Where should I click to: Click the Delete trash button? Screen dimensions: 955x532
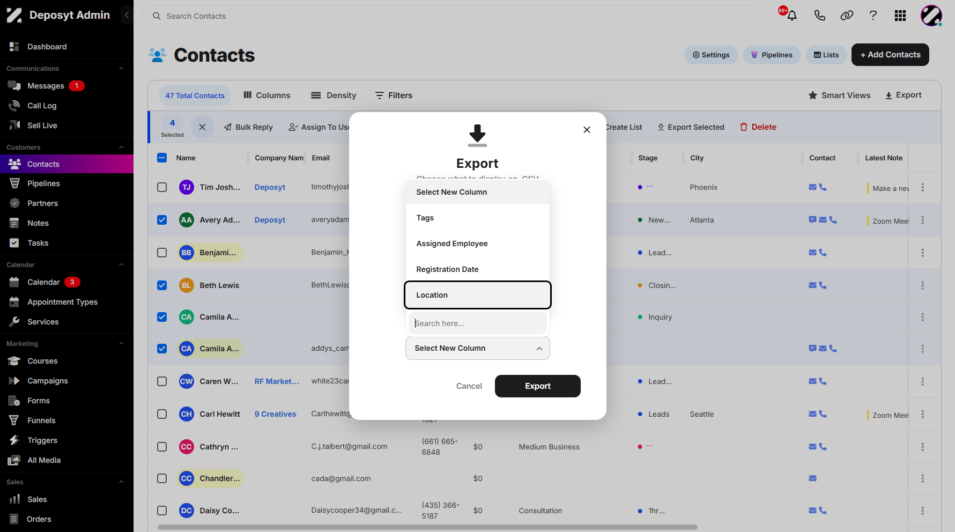point(758,127)
